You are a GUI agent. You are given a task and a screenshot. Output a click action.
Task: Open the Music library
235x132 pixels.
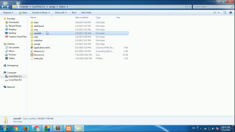(x=11, y=51)
